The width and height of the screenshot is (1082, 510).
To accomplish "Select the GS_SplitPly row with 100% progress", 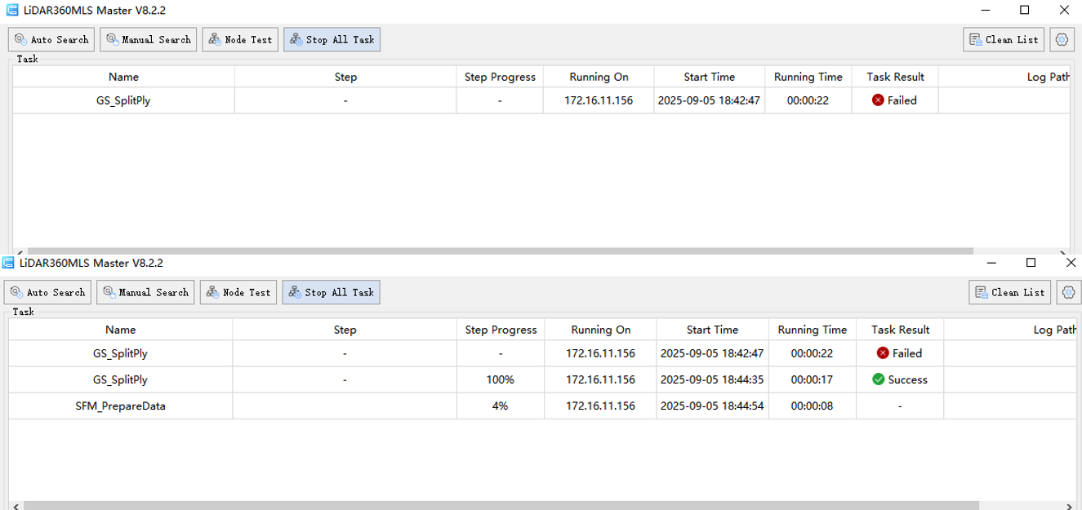I will tap(120, 380).
